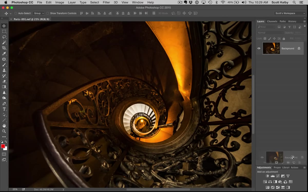Select the Magic Wand tool
This screenshot has width=308, height=192.
coord(4,42)
